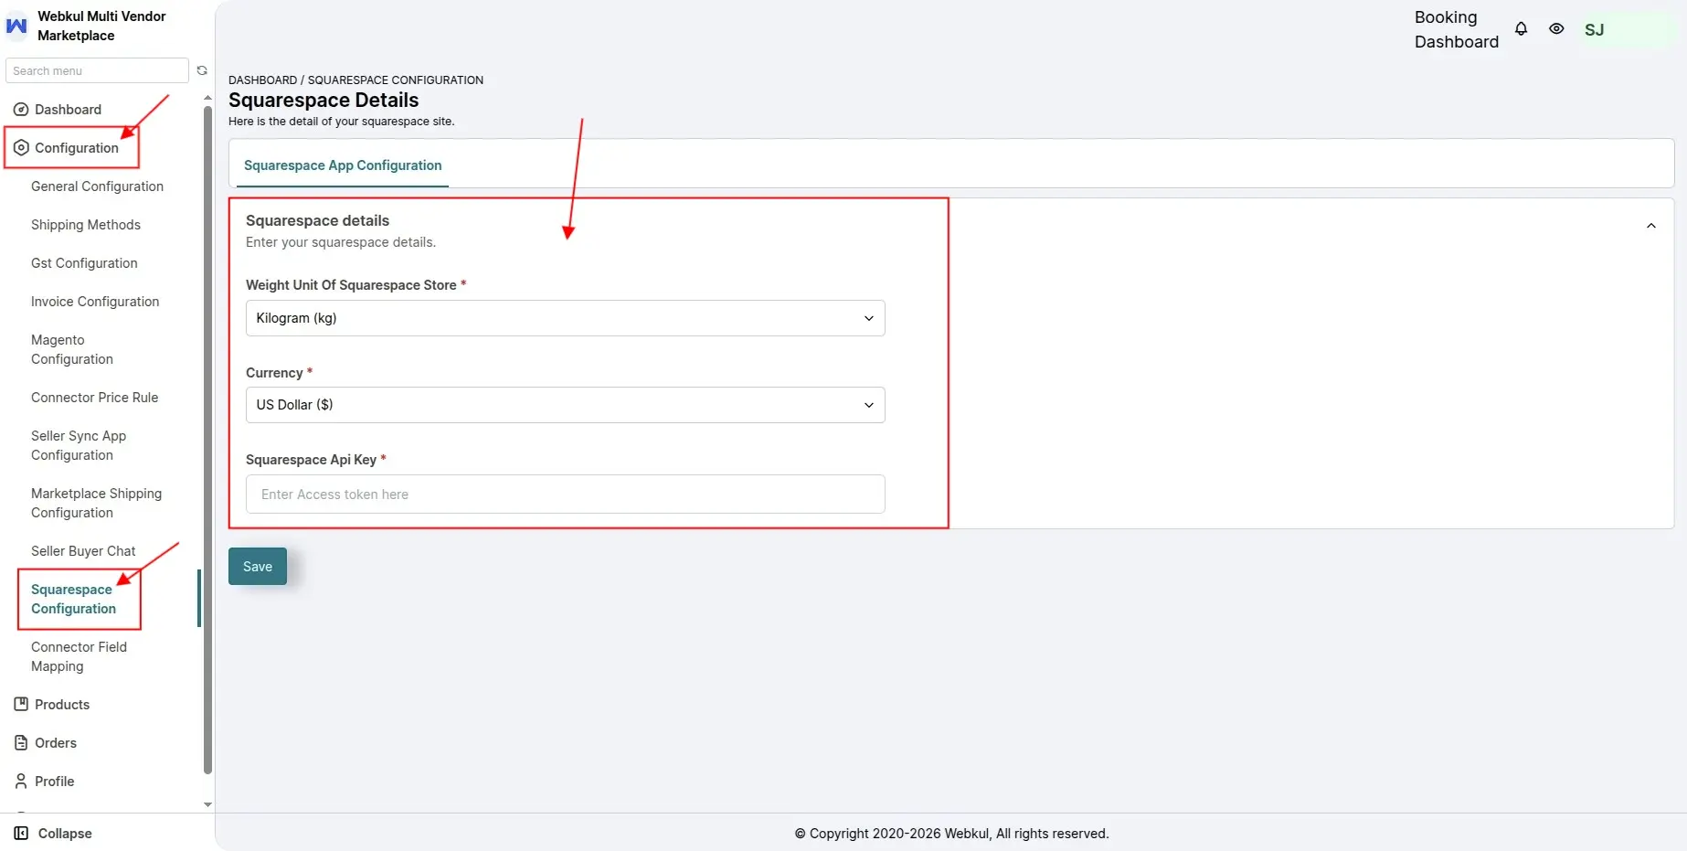This screenshot has height=851, width=1687.
Task: Open the Products menu label
Action: [x=62, y=705]
